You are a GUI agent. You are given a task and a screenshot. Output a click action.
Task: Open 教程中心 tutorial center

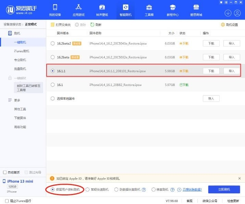pos(173,10)
